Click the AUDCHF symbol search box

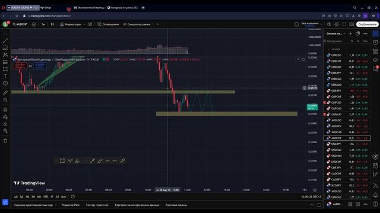coord(20,24)
